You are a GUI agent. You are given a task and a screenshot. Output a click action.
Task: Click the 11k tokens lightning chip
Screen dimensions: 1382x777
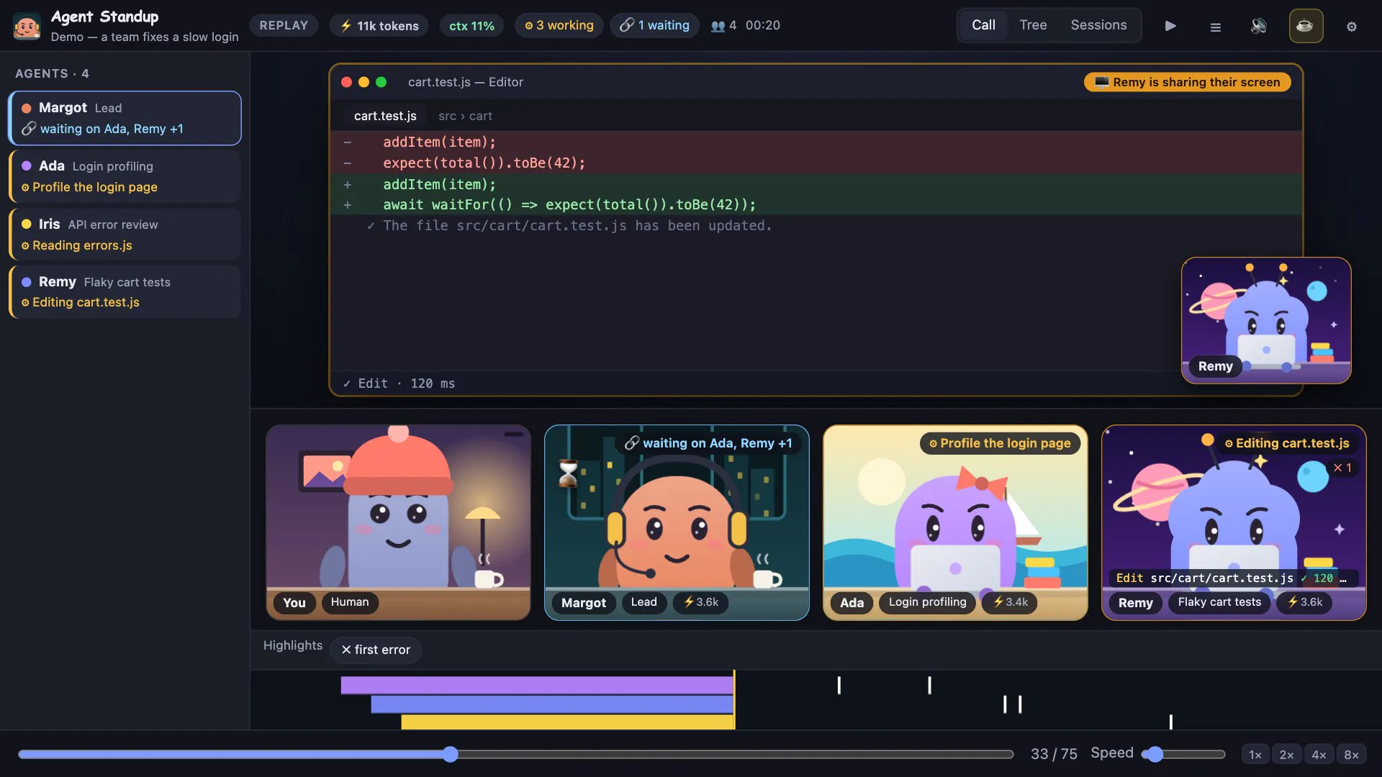[379, 25]
